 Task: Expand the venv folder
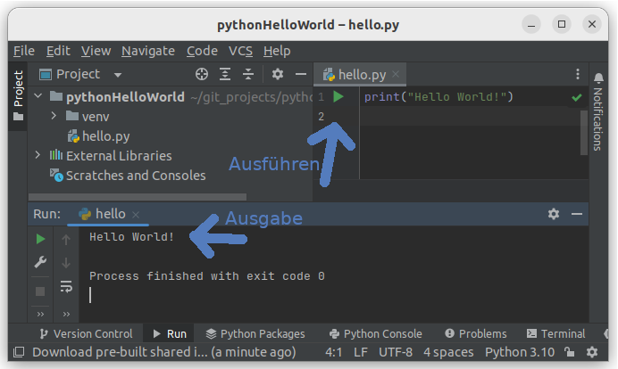tap(53, 116)
